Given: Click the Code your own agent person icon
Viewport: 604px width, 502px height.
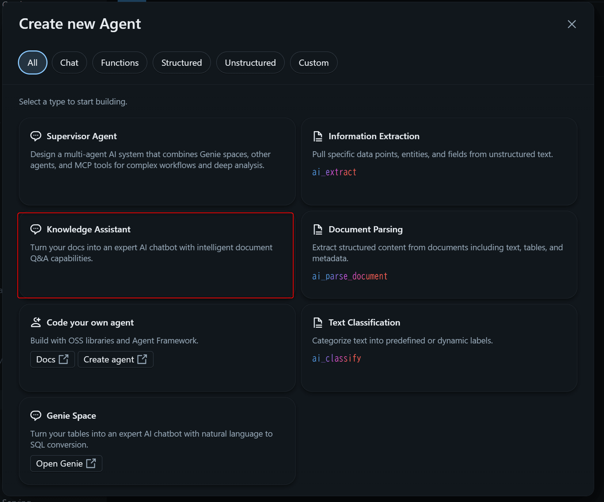Looking at the screenshot, I should pos(36,323).
